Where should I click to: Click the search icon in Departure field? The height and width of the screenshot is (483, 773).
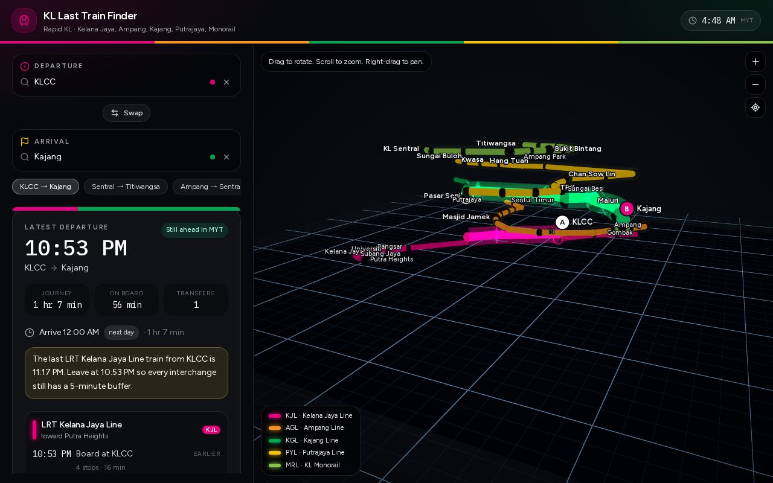pos(25,82)
